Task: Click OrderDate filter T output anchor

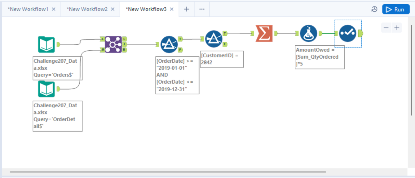Action: coord(180,39)
